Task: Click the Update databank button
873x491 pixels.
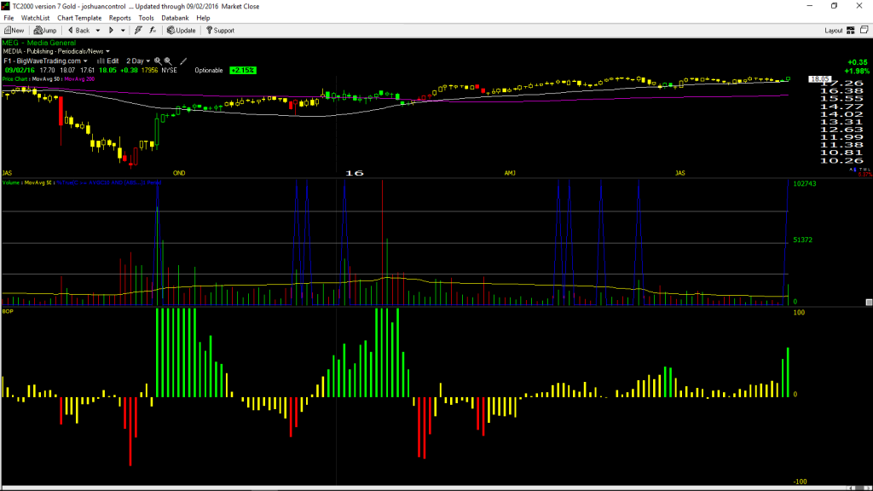Action: 182,31
